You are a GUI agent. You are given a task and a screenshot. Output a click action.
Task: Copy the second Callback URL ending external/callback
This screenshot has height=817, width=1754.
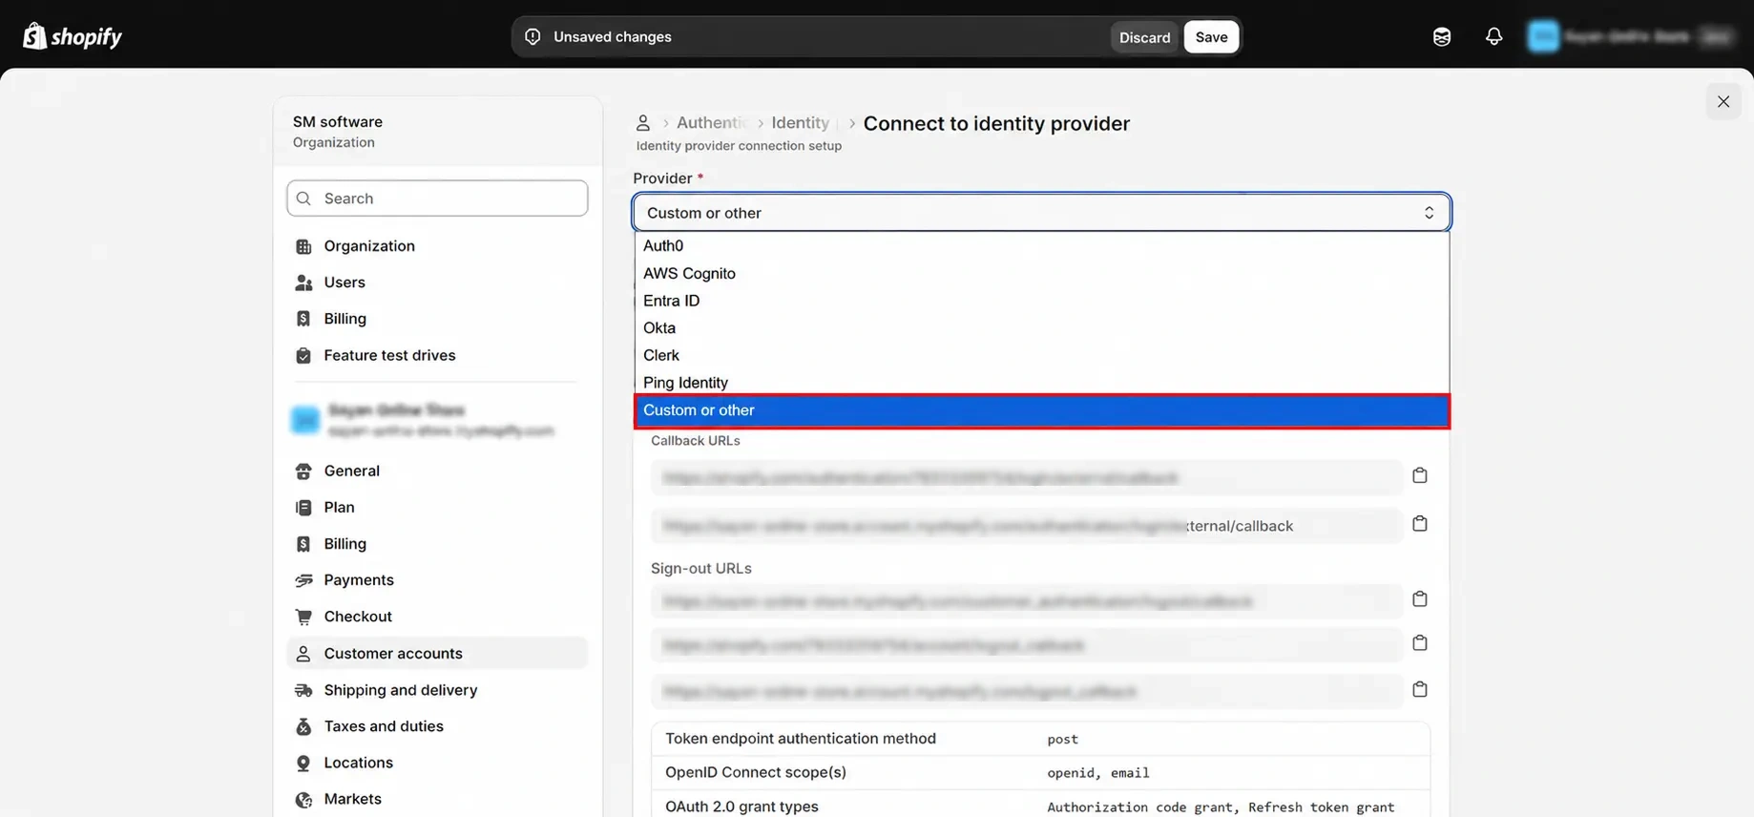[x=1419, y=524]
